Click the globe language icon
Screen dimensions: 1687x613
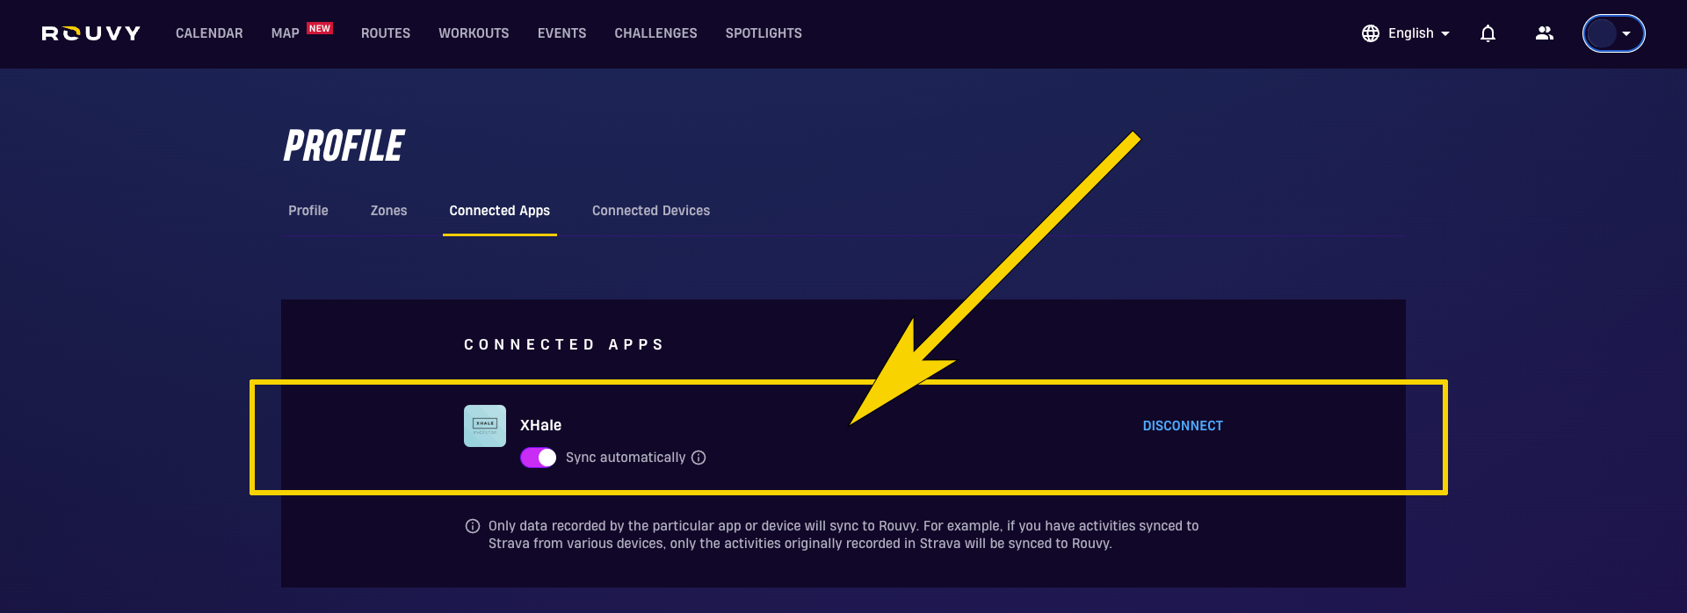(1371, 33)
